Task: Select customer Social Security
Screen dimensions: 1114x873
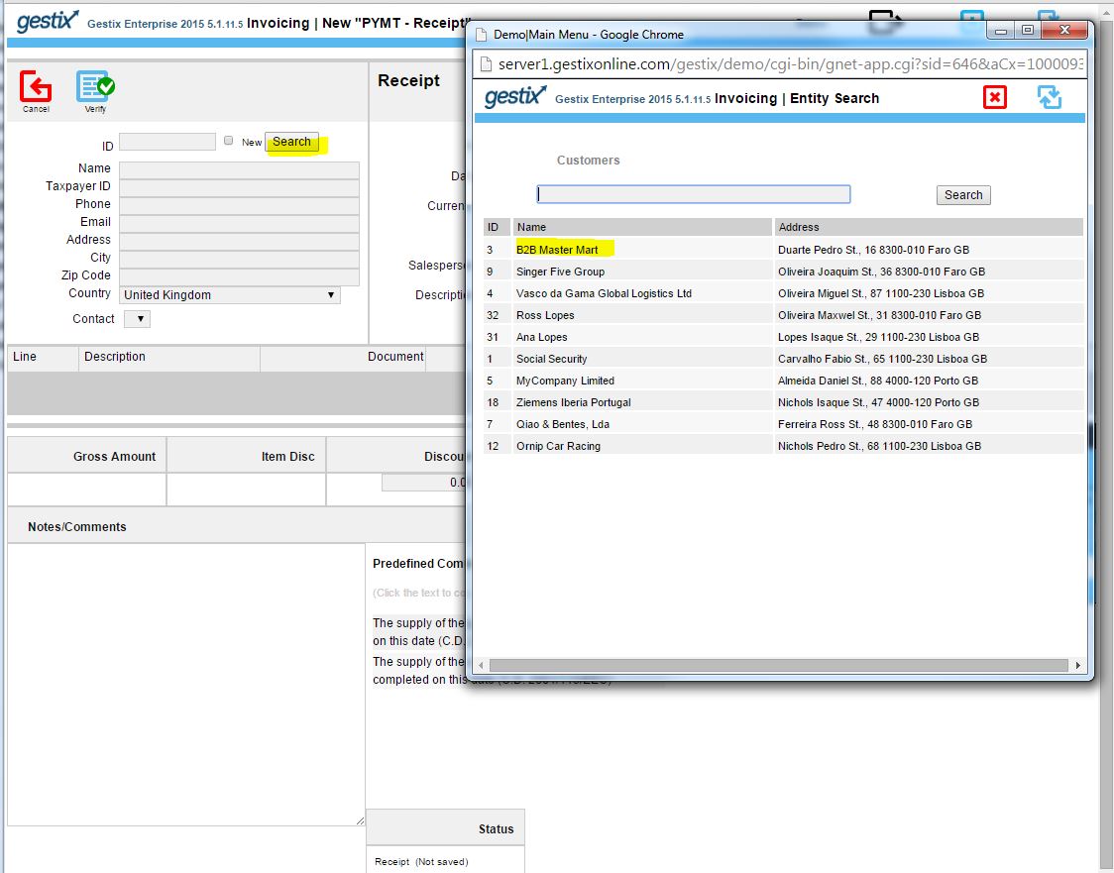Action: pyautogui.click(x=551, y=359)
